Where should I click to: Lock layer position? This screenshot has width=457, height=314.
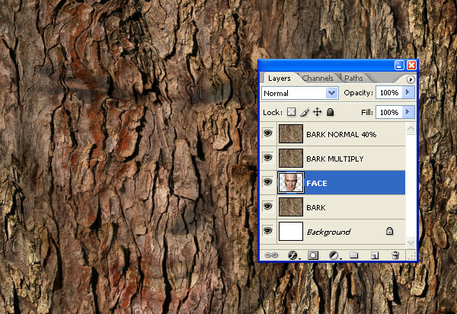point(317,112)
